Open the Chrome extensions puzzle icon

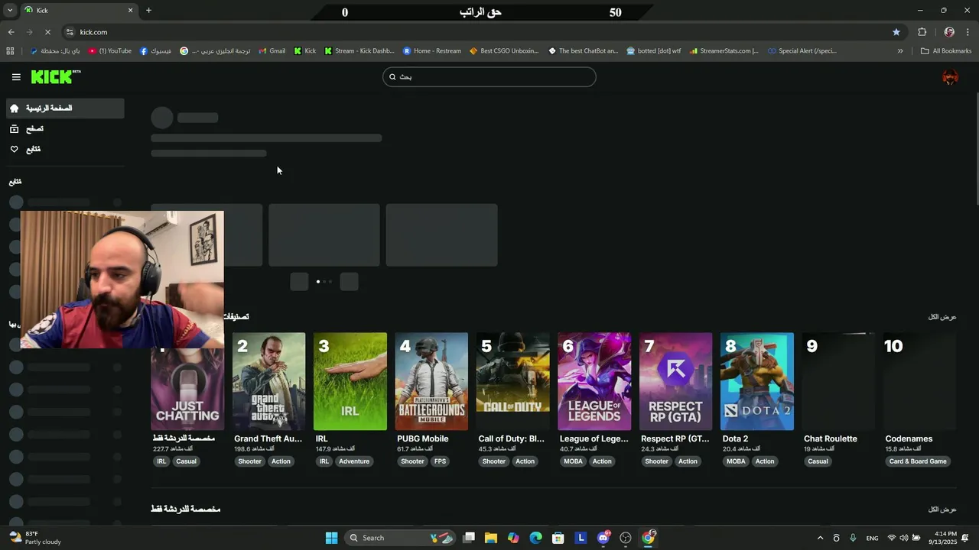coord(922,32)
